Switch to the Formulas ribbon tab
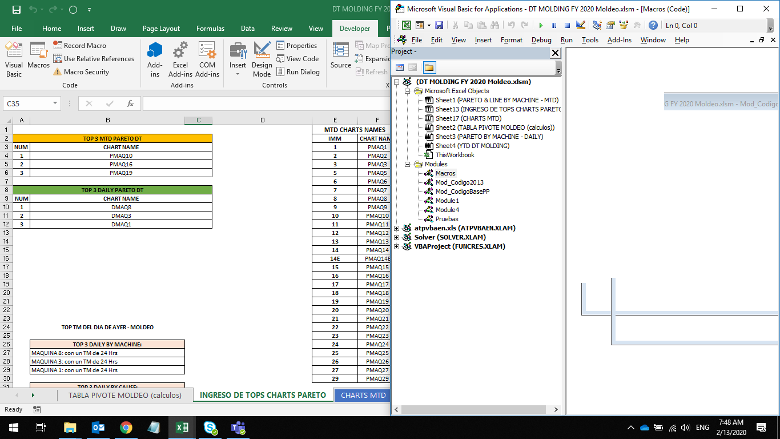780x439 pixels. (210, 29)
